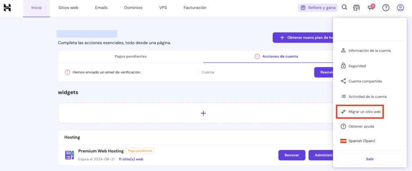Open the Sitios web tab
The width and height of the screenshot is (412, 171).
pyautogui.click(x=68, y=8)
